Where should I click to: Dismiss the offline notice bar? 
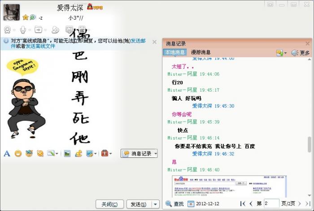point(154,42)
